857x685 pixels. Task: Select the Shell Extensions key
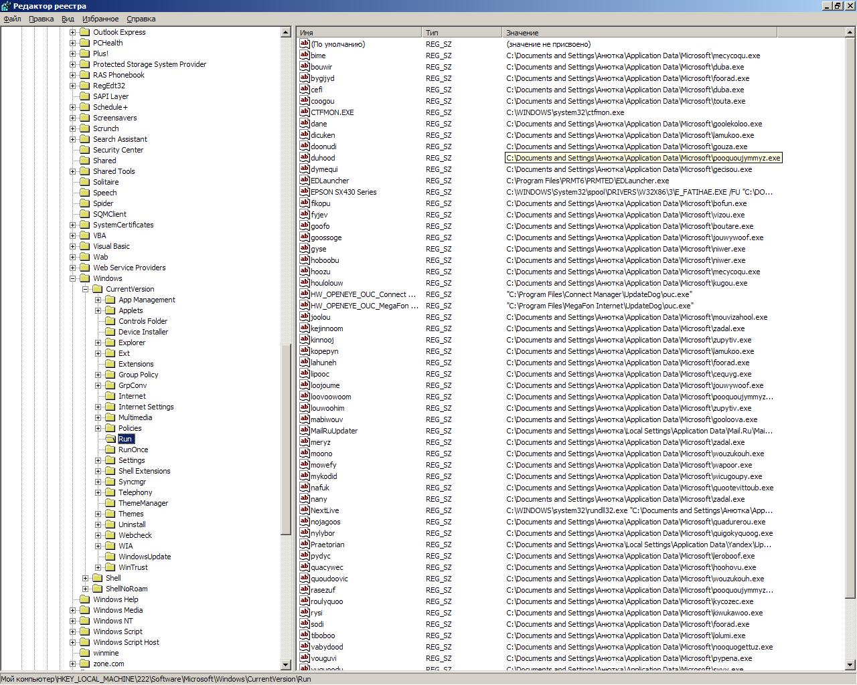point(145,471)
